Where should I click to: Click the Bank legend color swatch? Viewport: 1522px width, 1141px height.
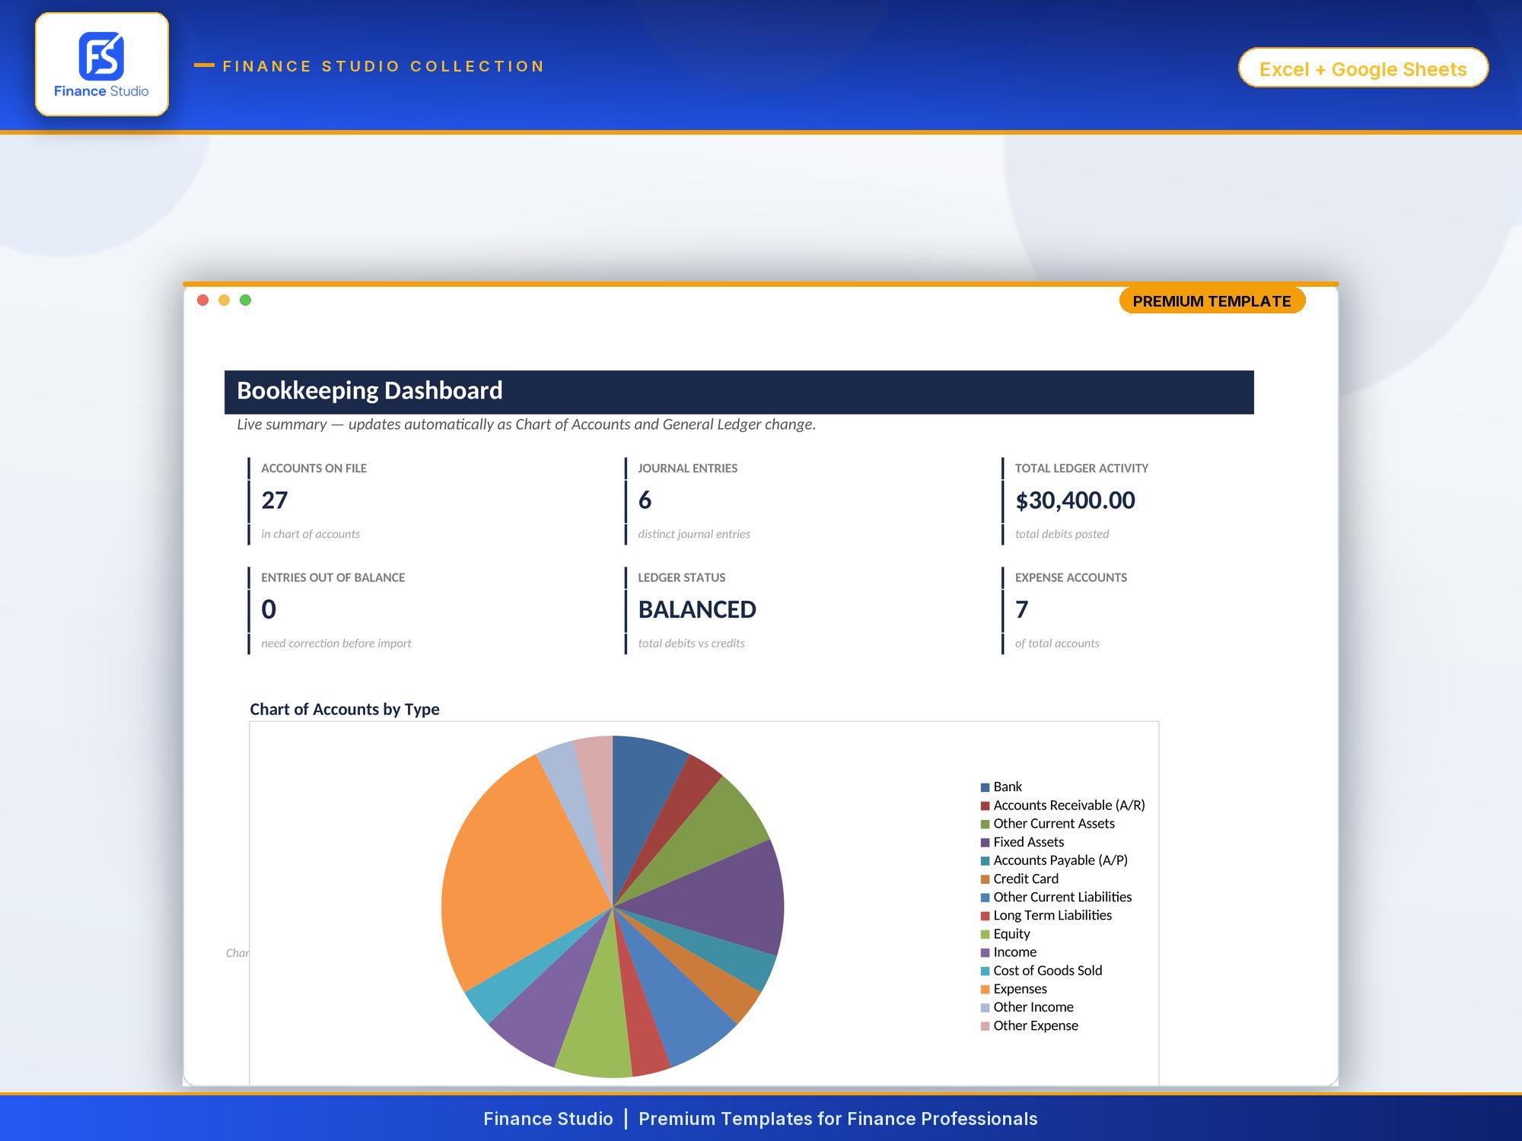pyautogui.click(x=985, y=787)
